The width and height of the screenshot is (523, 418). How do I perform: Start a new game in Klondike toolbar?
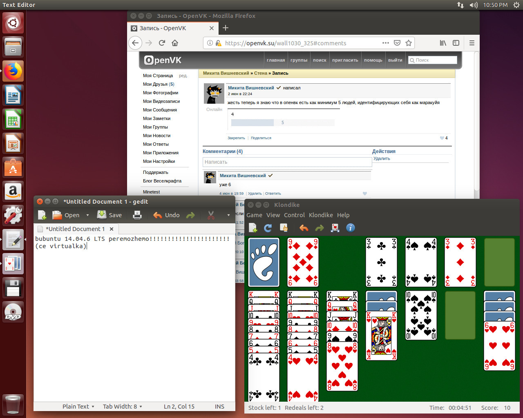[253, 228]
